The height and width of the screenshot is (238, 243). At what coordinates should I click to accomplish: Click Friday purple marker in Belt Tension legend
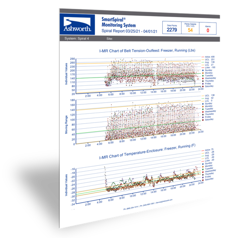(x=203, y=84)
